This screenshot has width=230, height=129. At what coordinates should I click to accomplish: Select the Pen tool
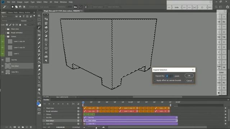[39, 74]
